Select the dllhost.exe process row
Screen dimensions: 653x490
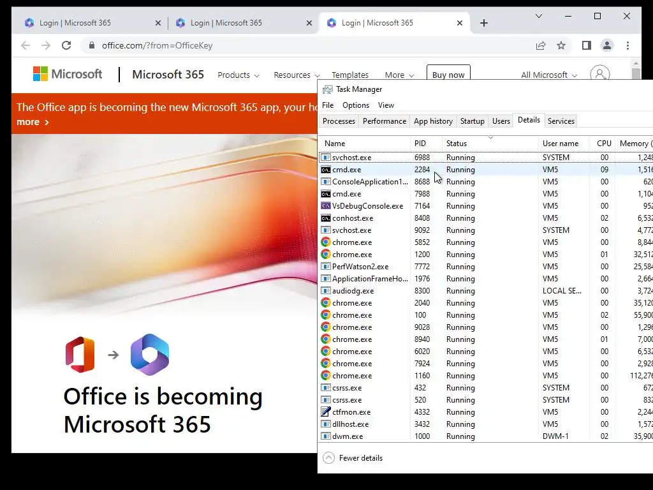(x=485, y=424)
